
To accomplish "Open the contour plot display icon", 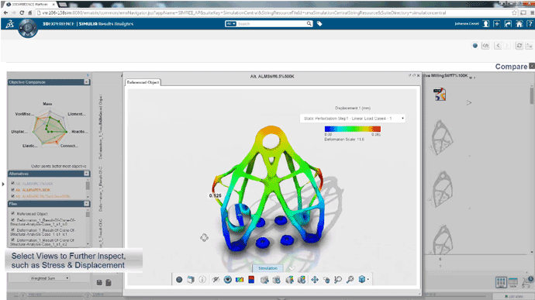I will pyautogui.click(x=240, y=280).
